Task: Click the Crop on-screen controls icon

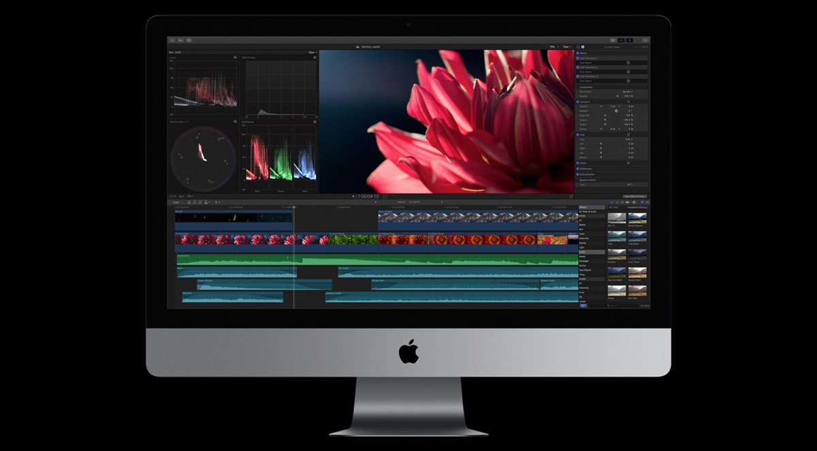Action: (628, 134)
